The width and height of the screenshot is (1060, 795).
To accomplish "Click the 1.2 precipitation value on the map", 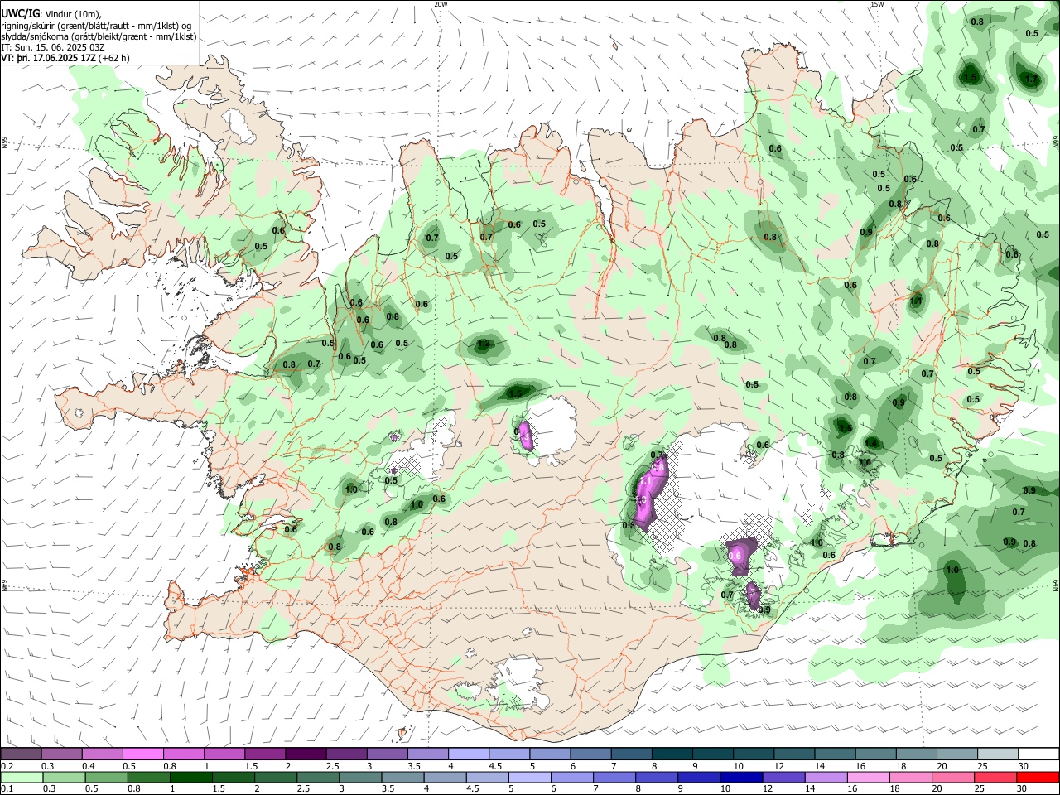I will tap(484, 344).
